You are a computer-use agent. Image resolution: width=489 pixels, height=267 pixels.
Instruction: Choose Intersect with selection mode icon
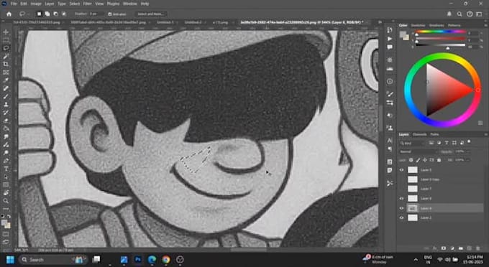64,14
